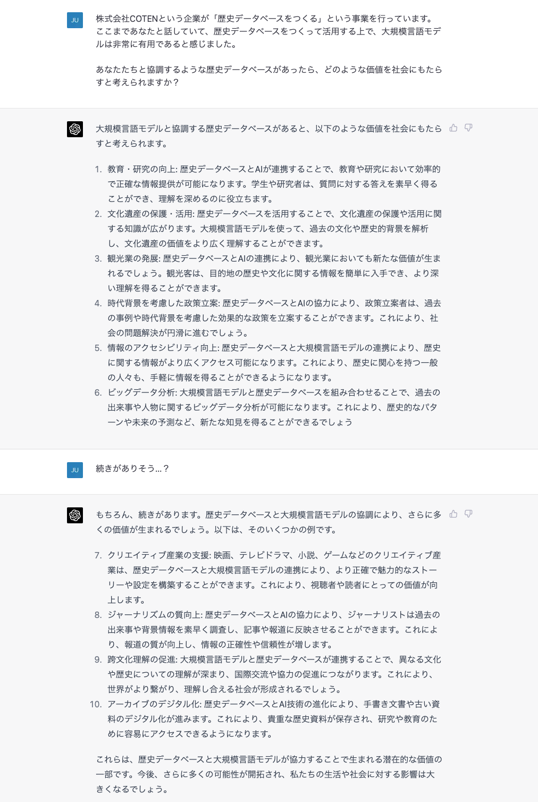Click list item 9 跨文化理解の促進

pos(268,674)
